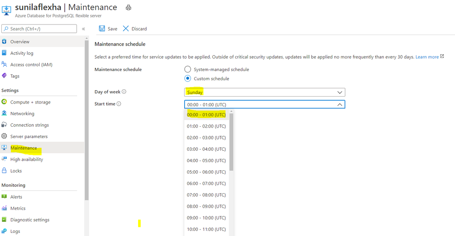Choose 10:00 - 11:00 (UTC) option
Screen dimensions: 455x236
[207, 229]
